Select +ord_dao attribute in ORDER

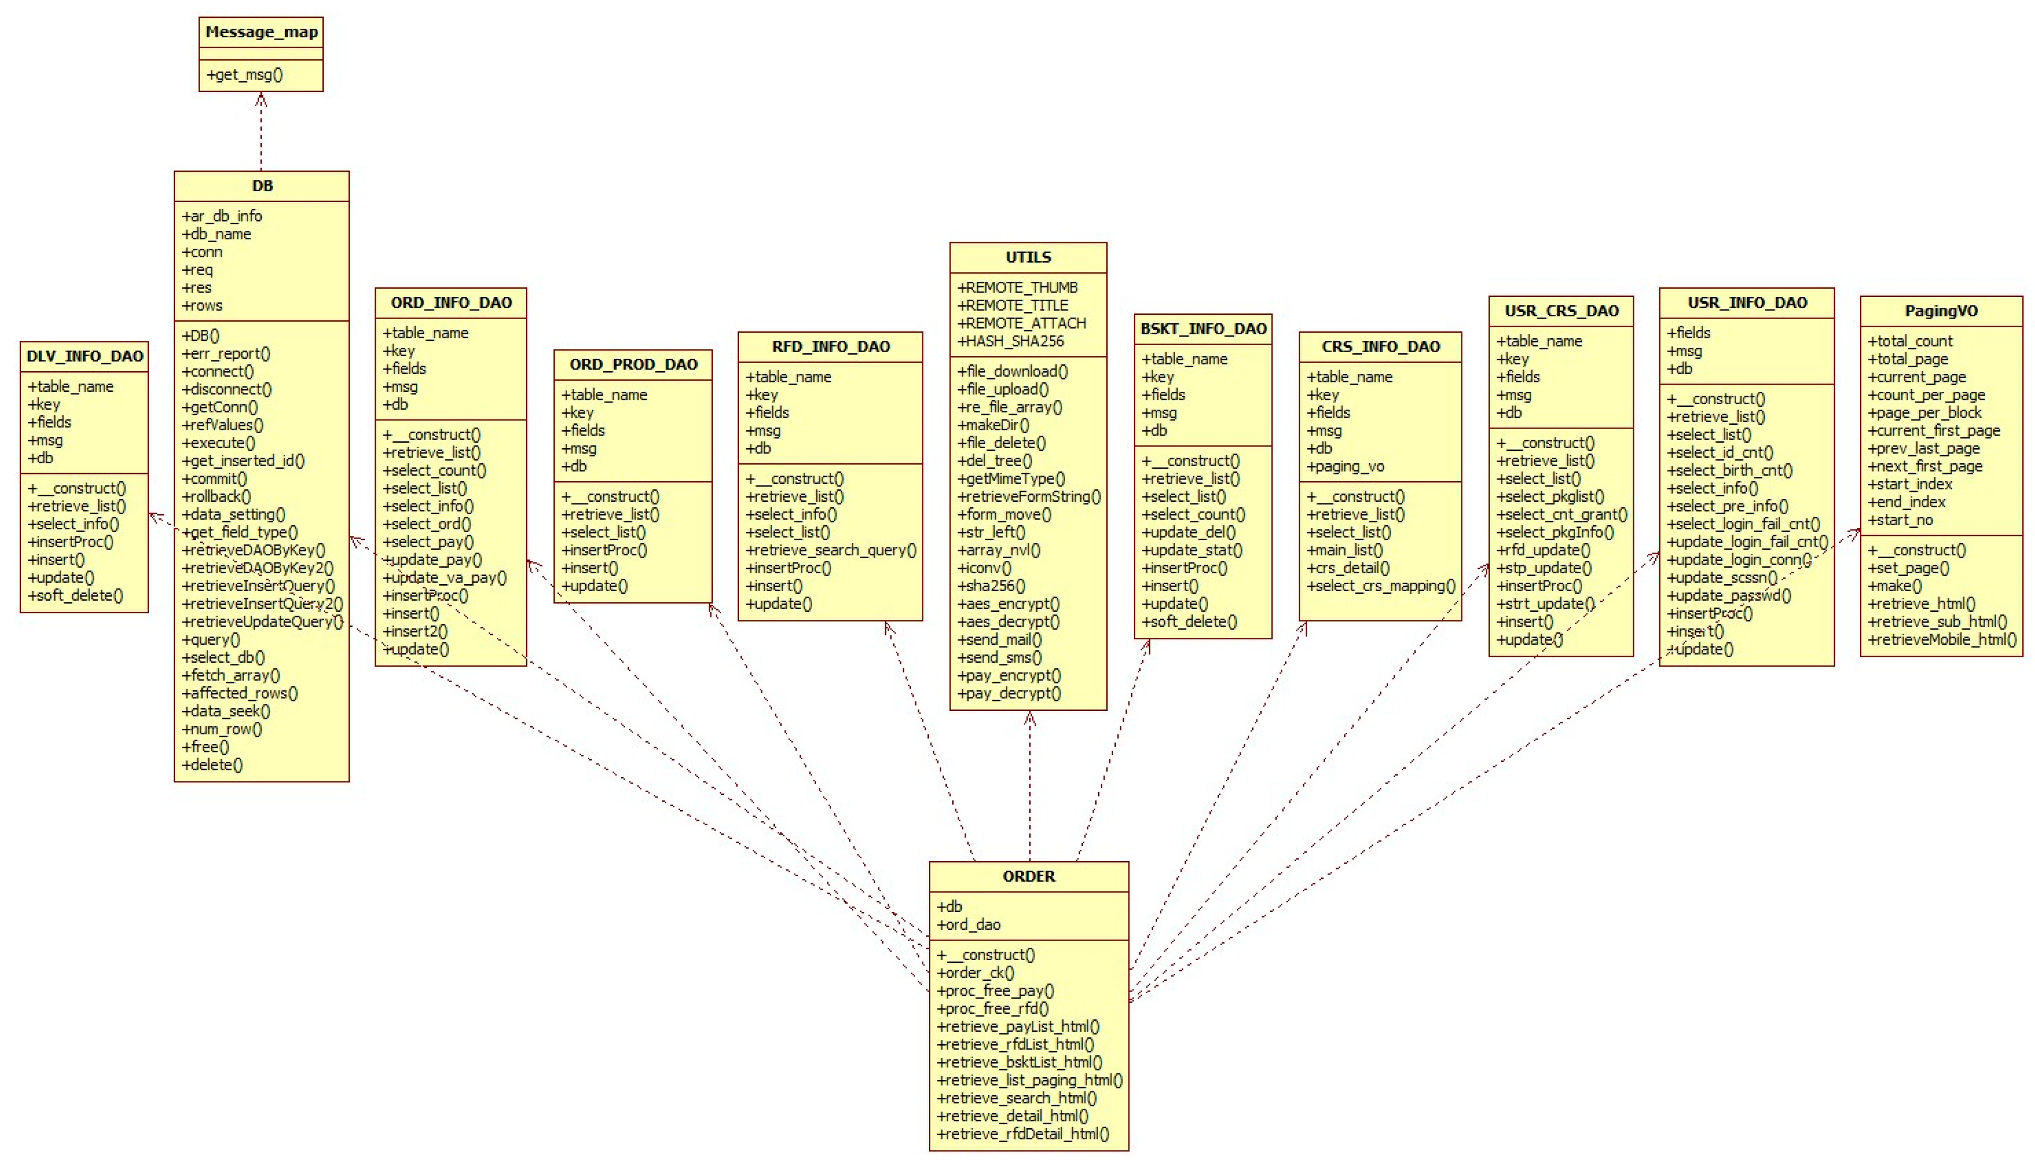(968, 924)
